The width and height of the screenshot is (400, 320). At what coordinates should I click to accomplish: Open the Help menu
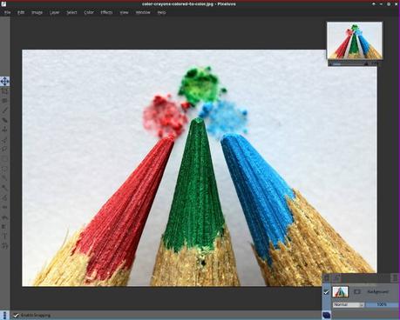coord(161,12)
